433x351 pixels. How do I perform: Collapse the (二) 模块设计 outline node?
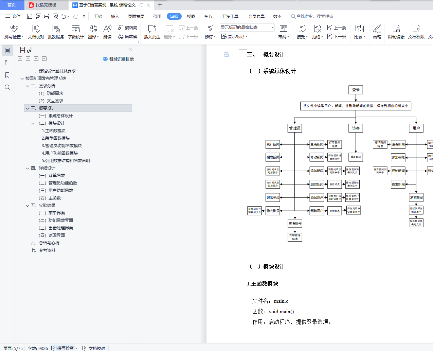33,123
